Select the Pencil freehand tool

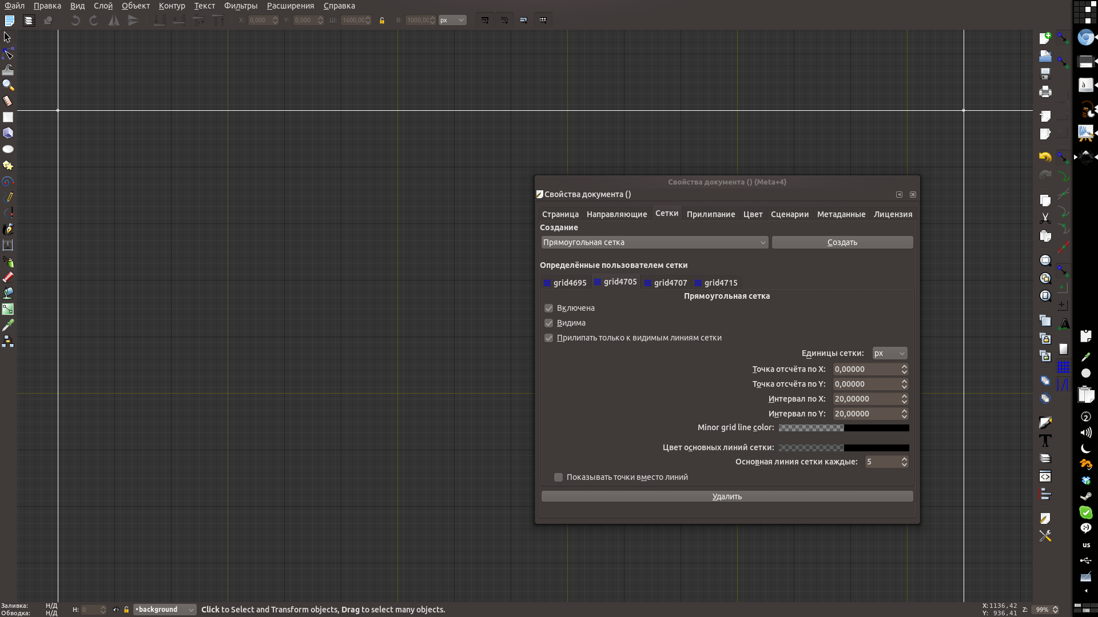7,197
